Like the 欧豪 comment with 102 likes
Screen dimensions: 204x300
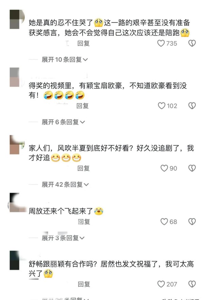[x=161, y=106]
